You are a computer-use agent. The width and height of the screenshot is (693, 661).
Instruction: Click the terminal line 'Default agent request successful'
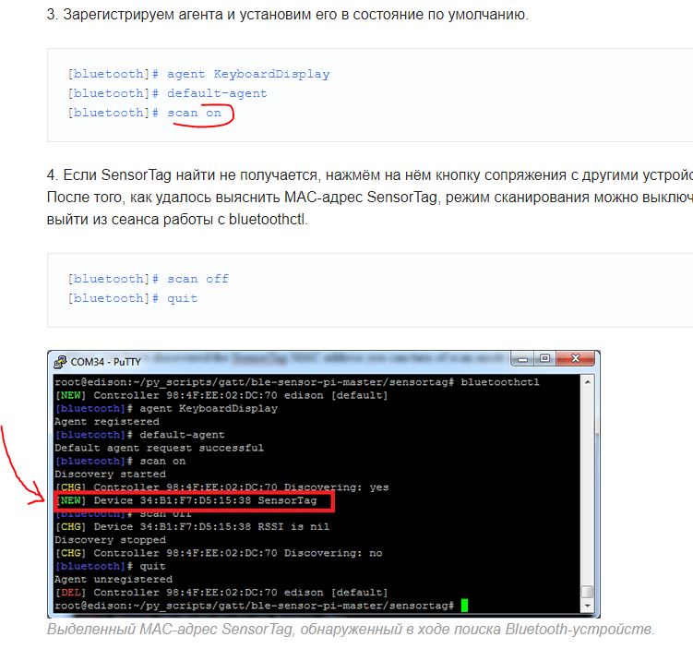tap(159, 448)
